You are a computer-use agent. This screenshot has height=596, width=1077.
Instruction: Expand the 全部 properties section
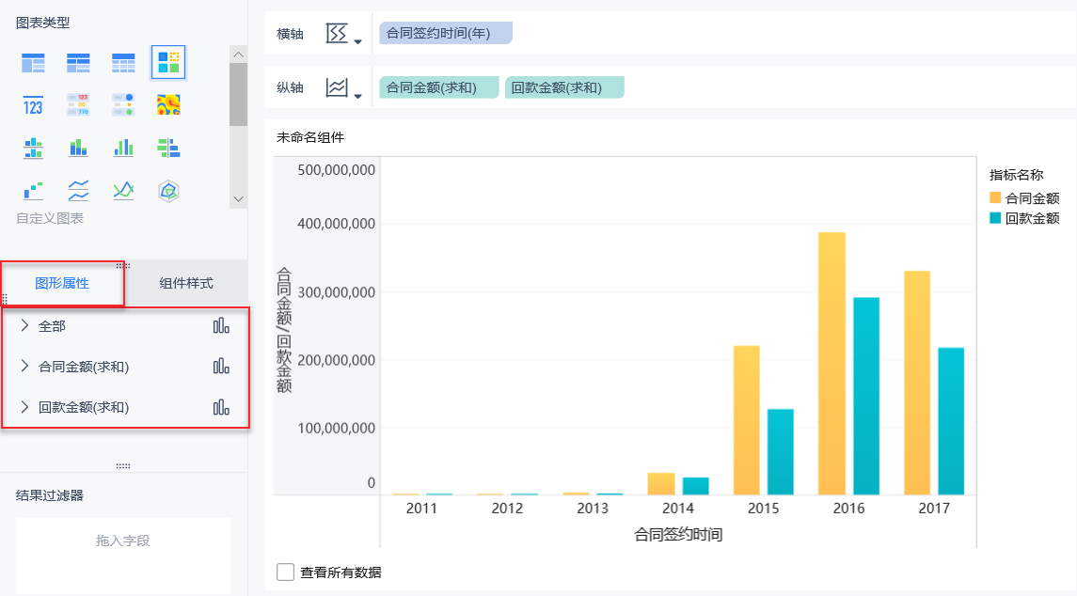pyautogui.click(x=25, y=326)
